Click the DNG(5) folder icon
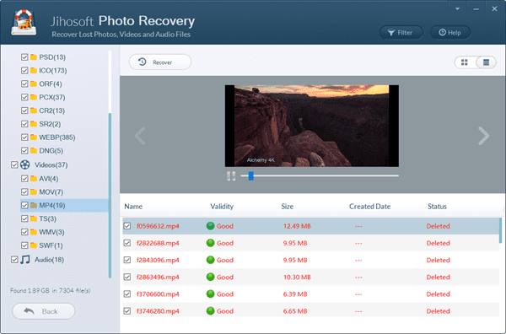This screenshot has width=506, height=334. point(34,151)
